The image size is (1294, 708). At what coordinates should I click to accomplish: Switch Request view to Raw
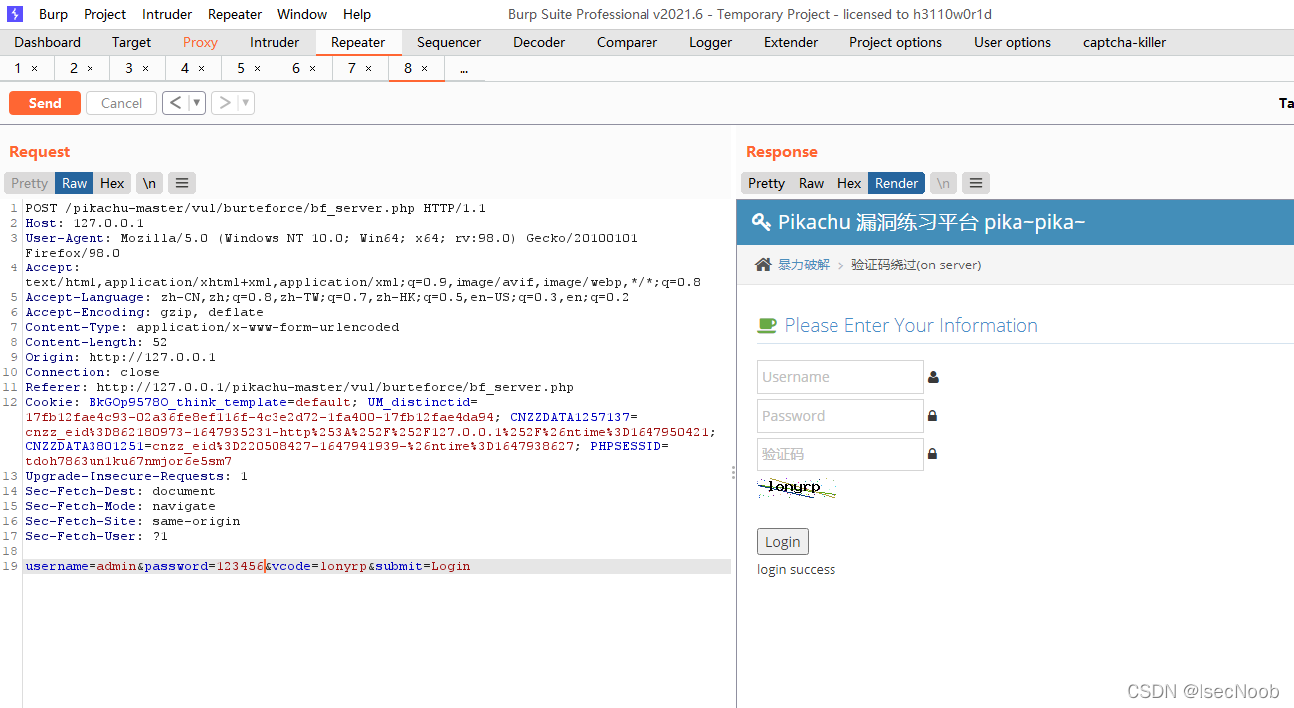[x=75, y=183]
